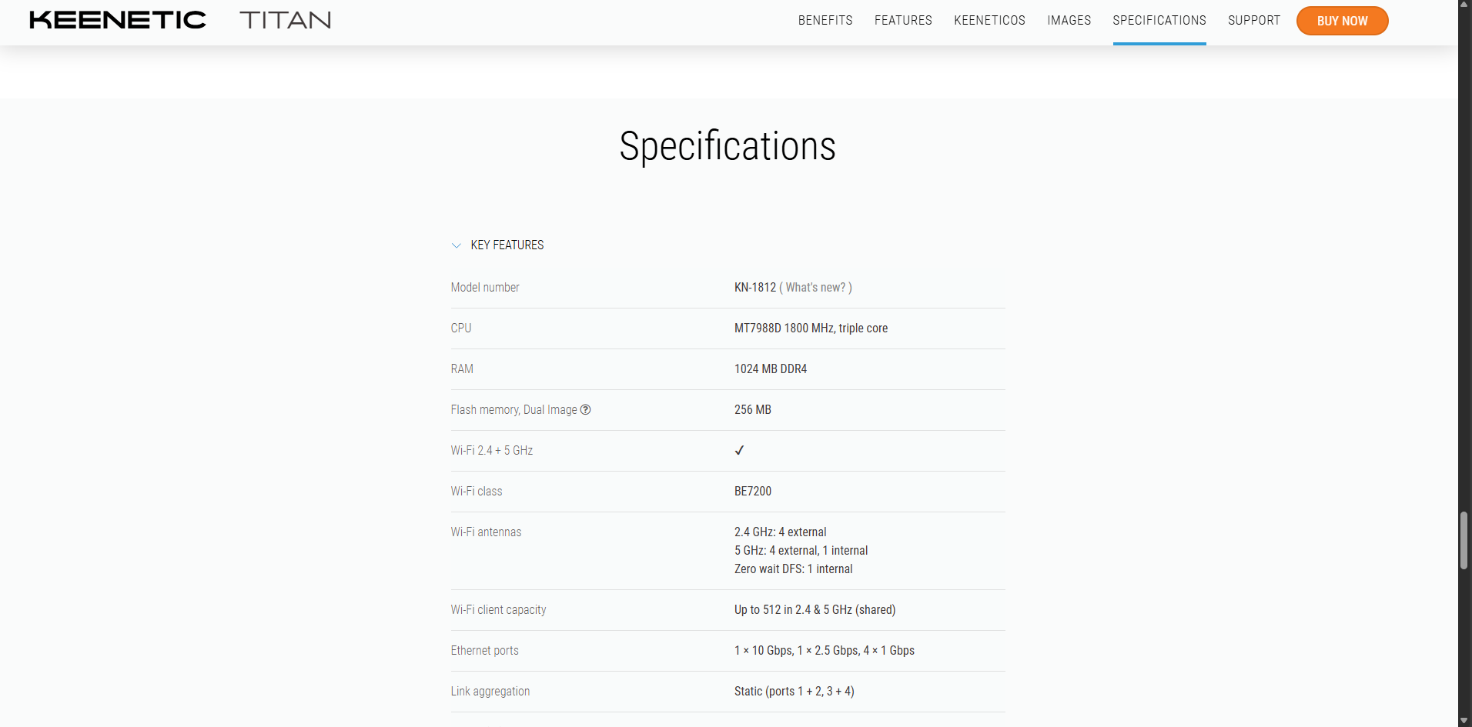Click the Keenetic logo
1472x727 pixels.
(x=118, y=20)
